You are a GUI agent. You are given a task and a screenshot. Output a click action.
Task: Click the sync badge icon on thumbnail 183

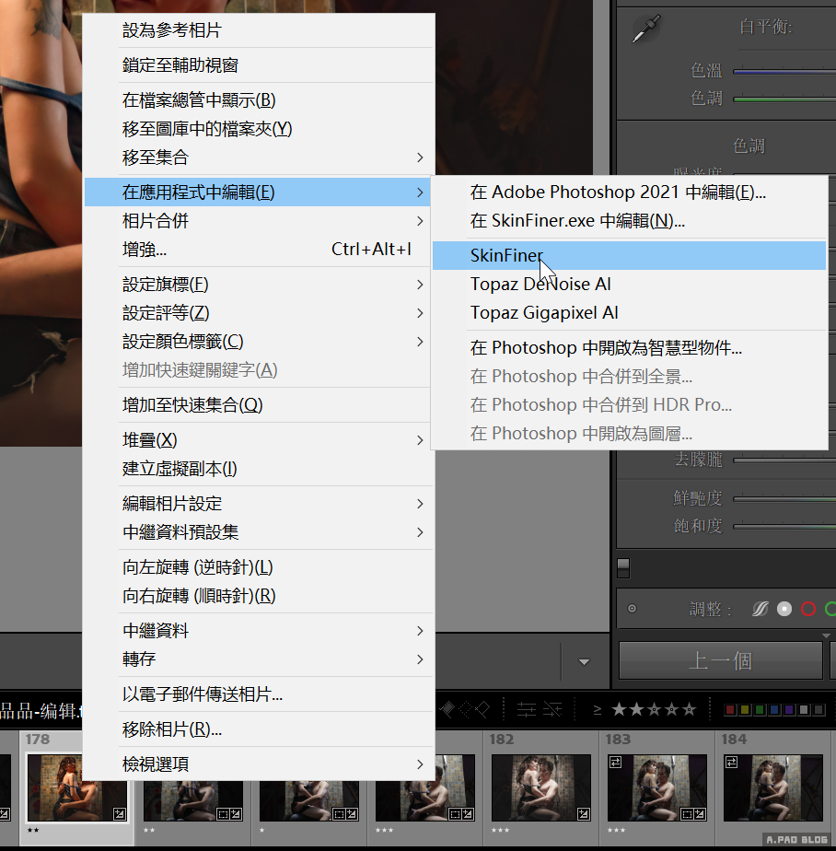click(x=615, y=762)
